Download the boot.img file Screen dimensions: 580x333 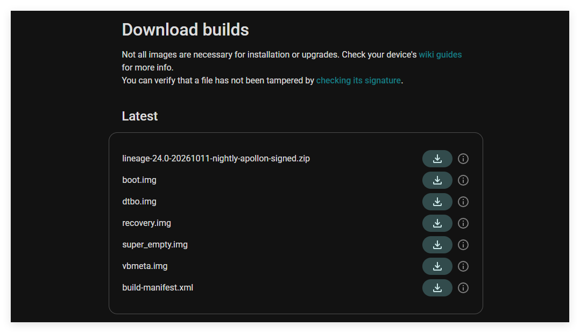(437, 180)
